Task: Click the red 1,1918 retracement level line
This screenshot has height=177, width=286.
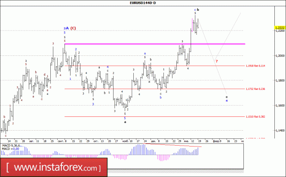Action: point(155,66)
